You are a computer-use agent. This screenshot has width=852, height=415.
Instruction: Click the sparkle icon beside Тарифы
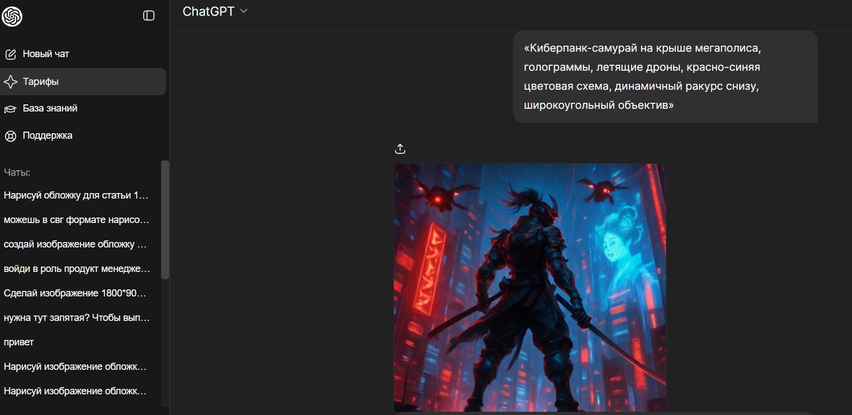point(10,82)
